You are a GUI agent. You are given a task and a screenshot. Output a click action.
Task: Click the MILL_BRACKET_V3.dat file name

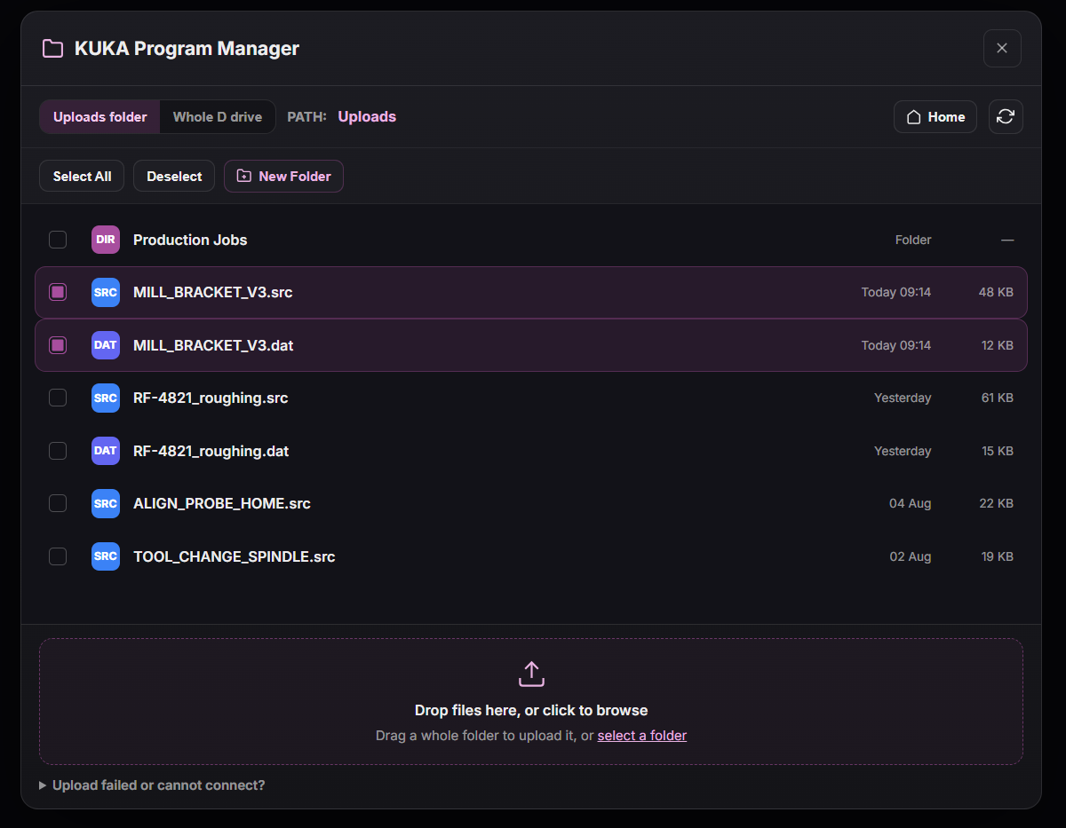213,345
